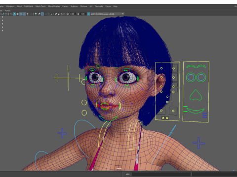This screenshot has width=237, height=177.
Task: Click the 'A' icon in the facial slider panel
Action: click(x=163, y=118)
